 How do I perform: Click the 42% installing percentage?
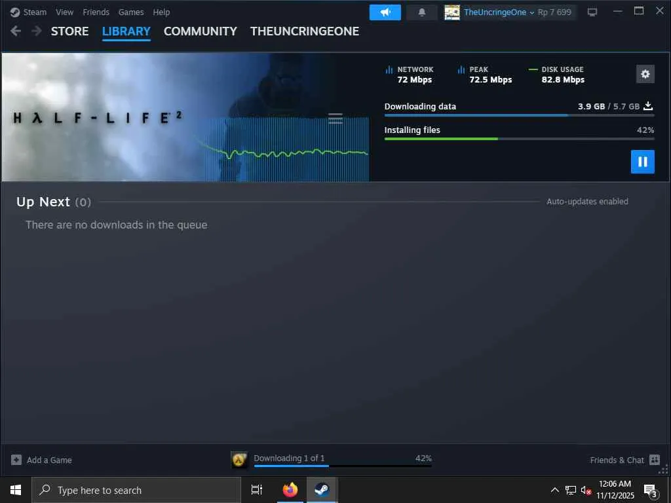pos(645,130)
